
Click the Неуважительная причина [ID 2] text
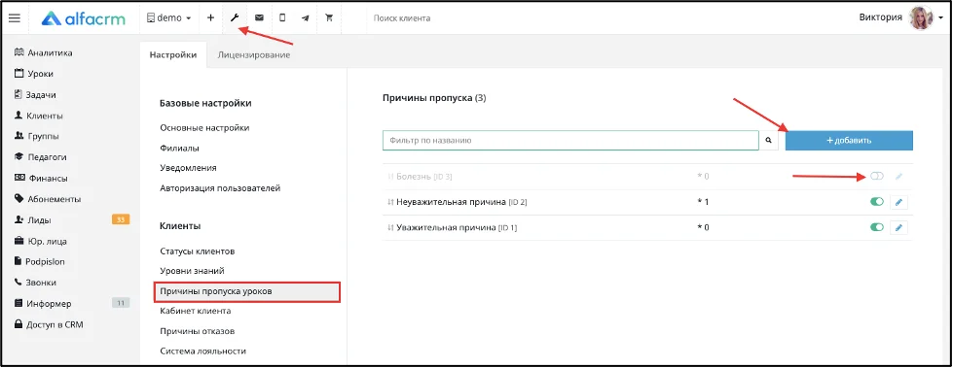click(461, 202)
